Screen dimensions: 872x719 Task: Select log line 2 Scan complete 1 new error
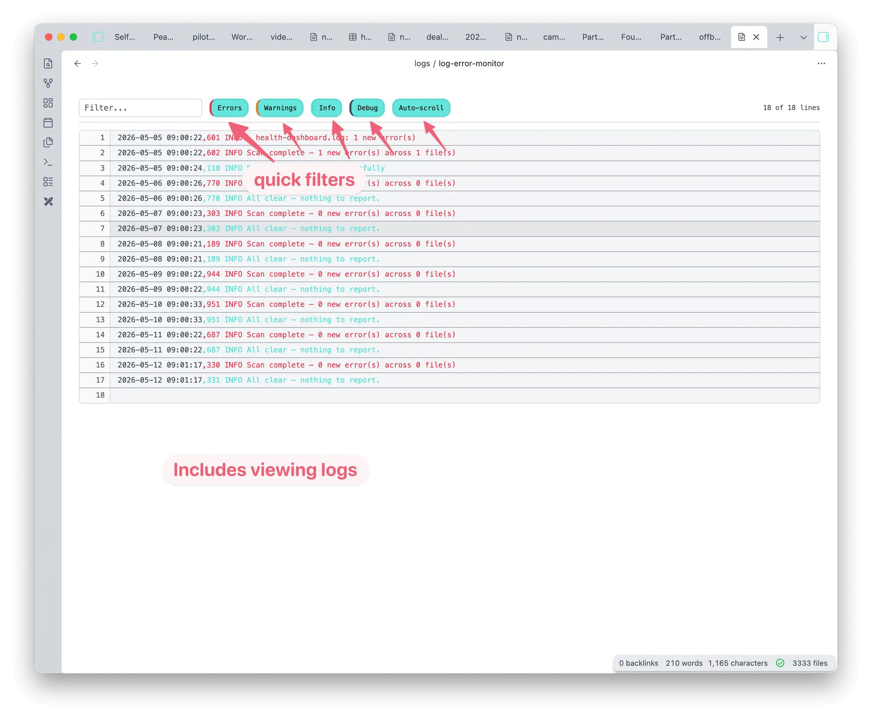[449, 153]
